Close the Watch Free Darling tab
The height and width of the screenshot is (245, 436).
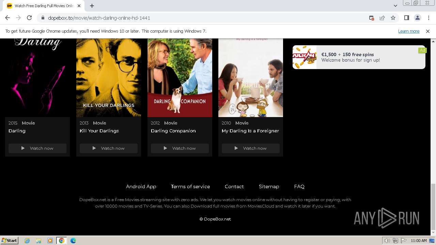[x=79, y=6]
